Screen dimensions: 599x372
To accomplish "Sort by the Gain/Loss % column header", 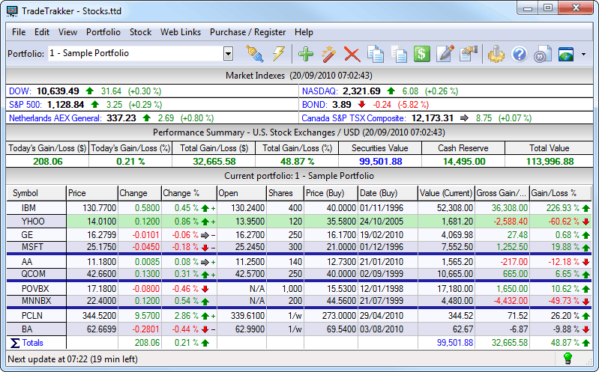I will coord(561,193).
